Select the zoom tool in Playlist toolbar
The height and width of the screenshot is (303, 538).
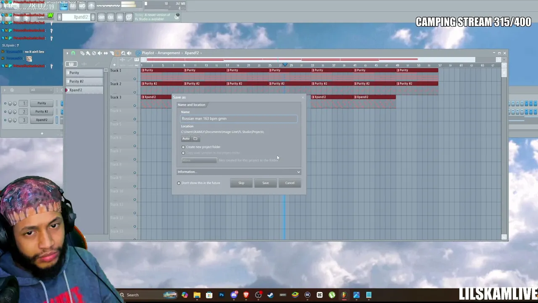click(x=123, y=53)
